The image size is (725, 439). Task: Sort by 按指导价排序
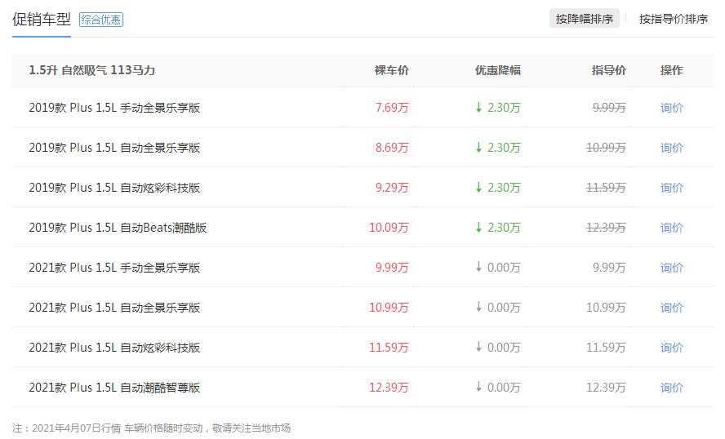674,19
